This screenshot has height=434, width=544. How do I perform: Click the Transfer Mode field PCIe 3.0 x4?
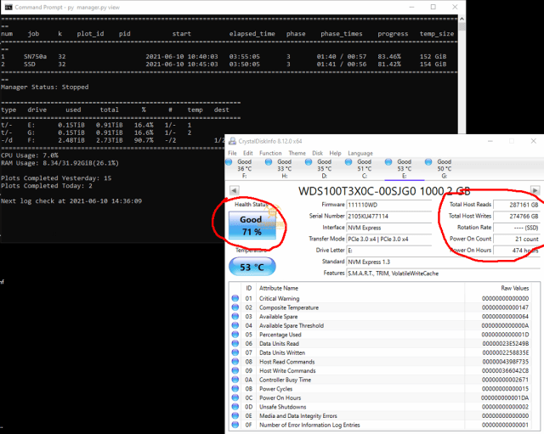pyautogui.click(x=389, y=240)
